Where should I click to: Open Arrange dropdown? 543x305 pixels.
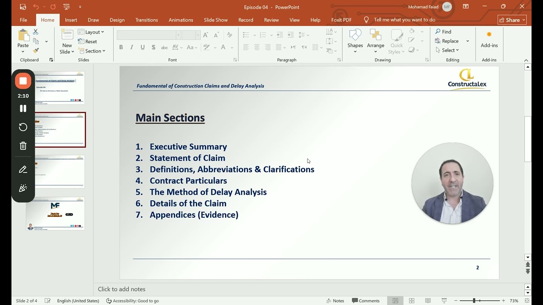point(375,41)
